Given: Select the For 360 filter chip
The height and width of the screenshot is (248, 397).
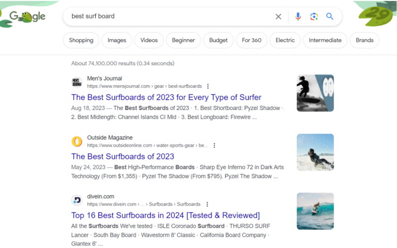Looking at the screenshot, I should click(251, 40).
